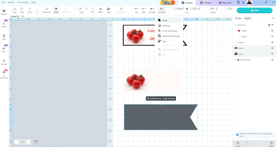Click the gallery Go banner button
Viewport: 276px width, 147px height.
(168, 2)
